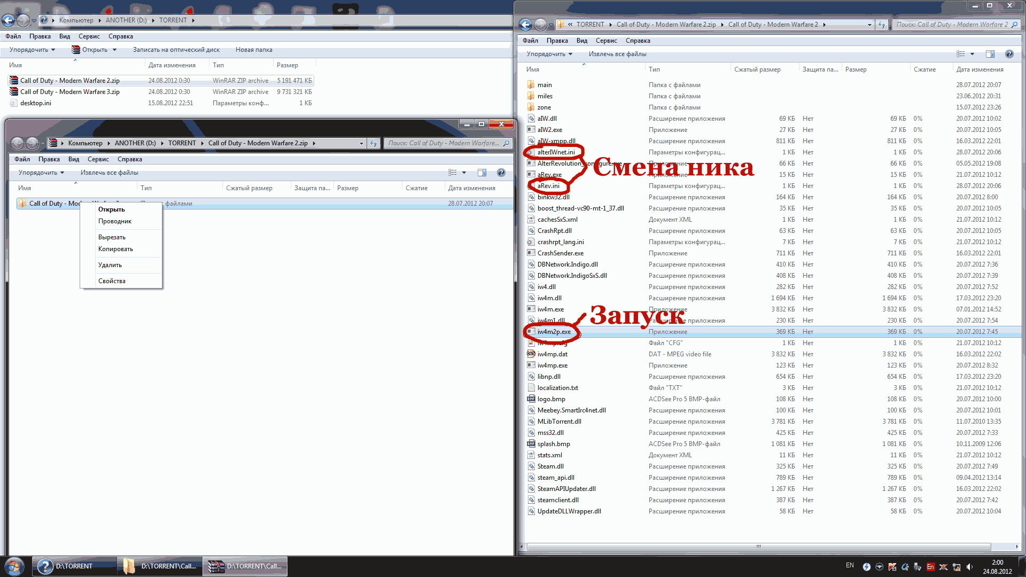
Task: Sort by Сжатый размер column header right window
Action: click(x=757, y=69)
